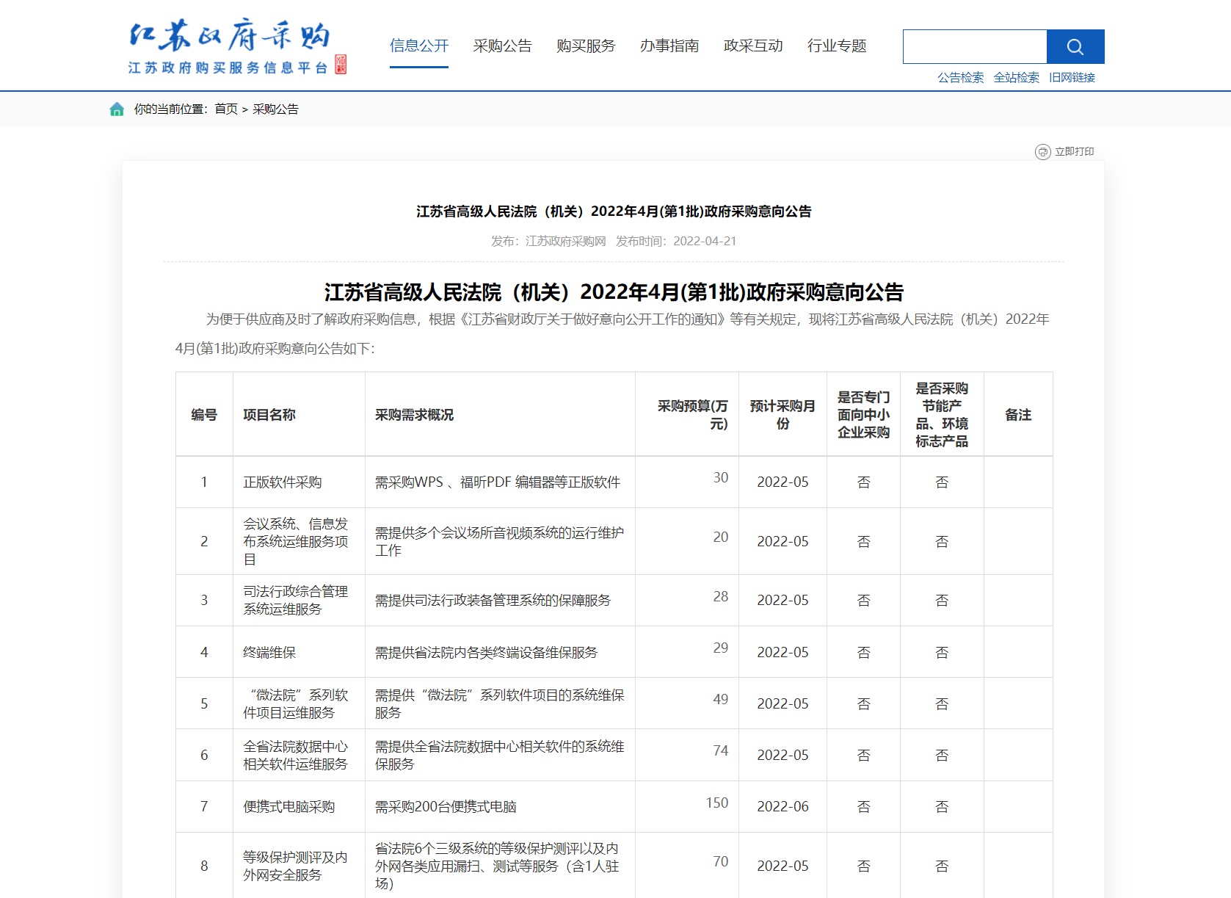Open the 办事指南 menu
The width and height of the screenshot is (1231, 898).
(x=669, y=46)
